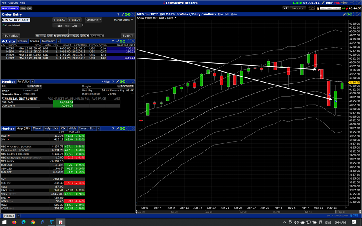The height and width of the screenshot is (226, 362).
Task: Open the Adaptive algo dropdown
Action: pyautogui.click(x=94, y=20)
